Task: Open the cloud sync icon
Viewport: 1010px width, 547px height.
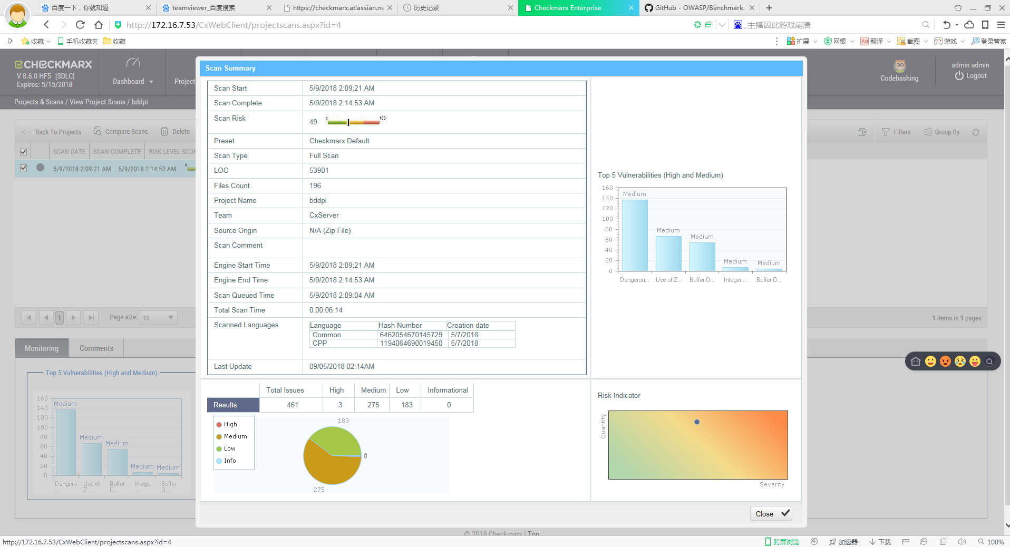Action: [969, 25]
